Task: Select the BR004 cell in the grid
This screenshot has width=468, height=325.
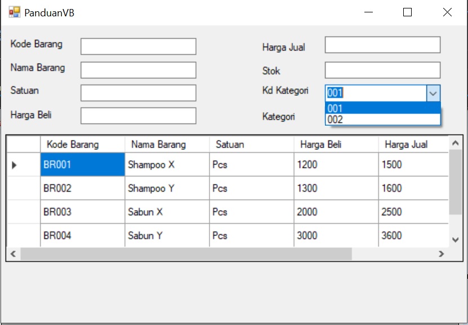Action: tap(82, 235)
